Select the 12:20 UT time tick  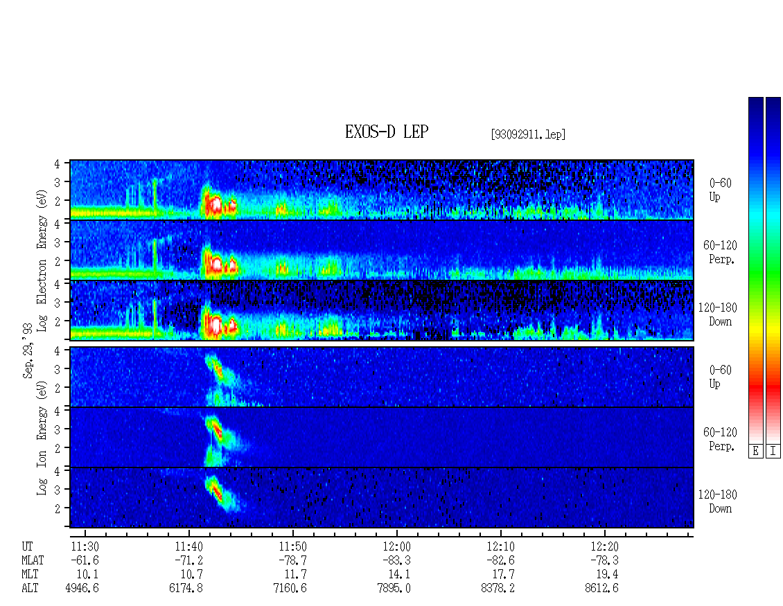pyautogui.click(x=604, y=546)
